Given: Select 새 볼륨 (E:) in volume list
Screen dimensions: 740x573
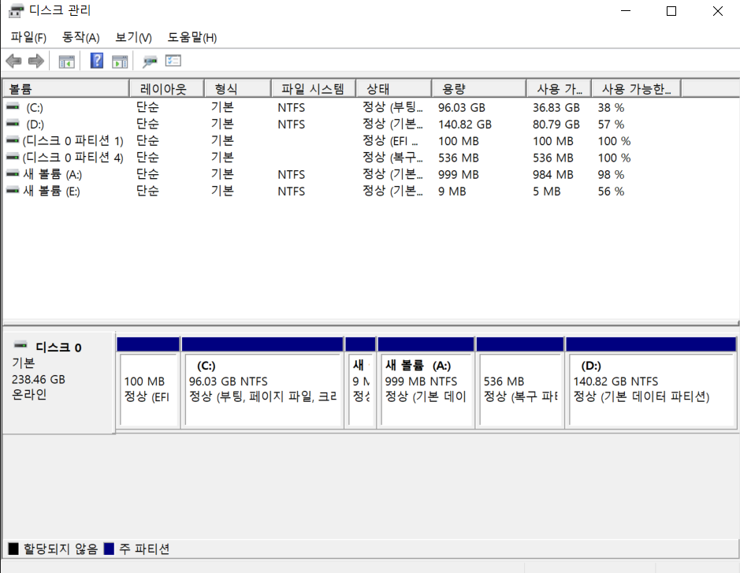Looking at the screenshot, I should (51, 191).
